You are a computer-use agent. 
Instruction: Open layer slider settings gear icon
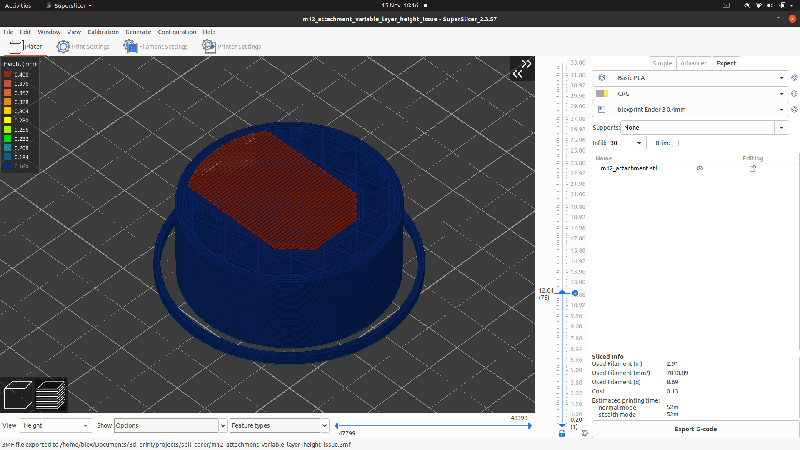click(x=585, y=433)
